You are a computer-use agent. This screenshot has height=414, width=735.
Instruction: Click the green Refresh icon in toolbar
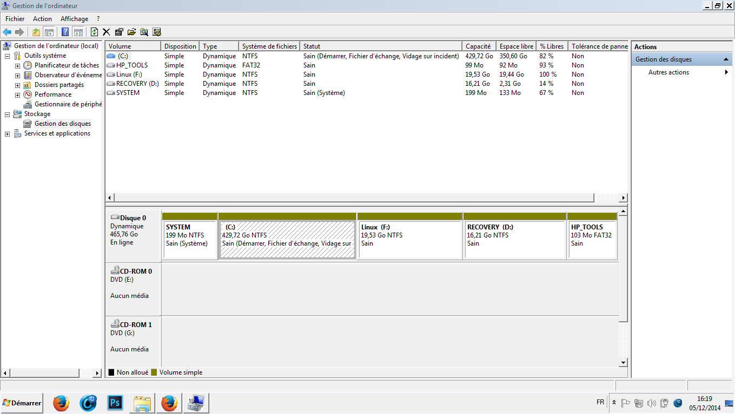94,32
